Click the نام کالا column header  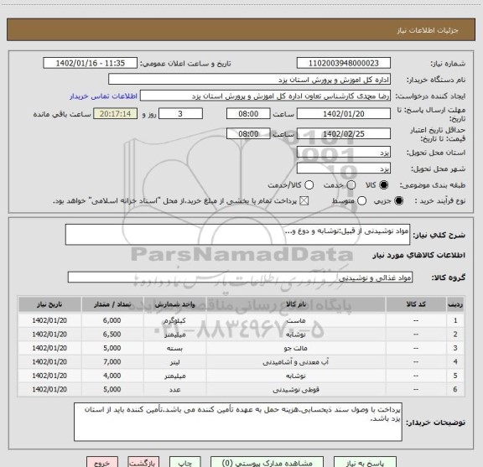pos(296,304)
